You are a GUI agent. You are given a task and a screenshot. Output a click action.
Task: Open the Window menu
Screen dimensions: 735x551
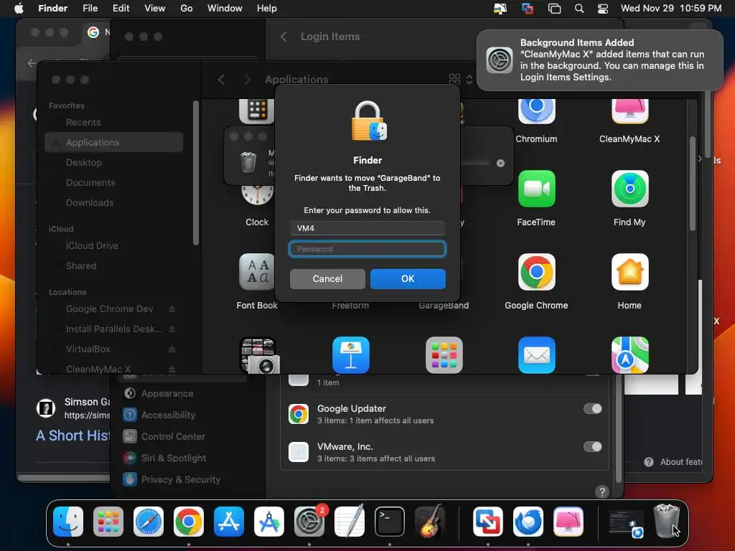tap(225, 9)
